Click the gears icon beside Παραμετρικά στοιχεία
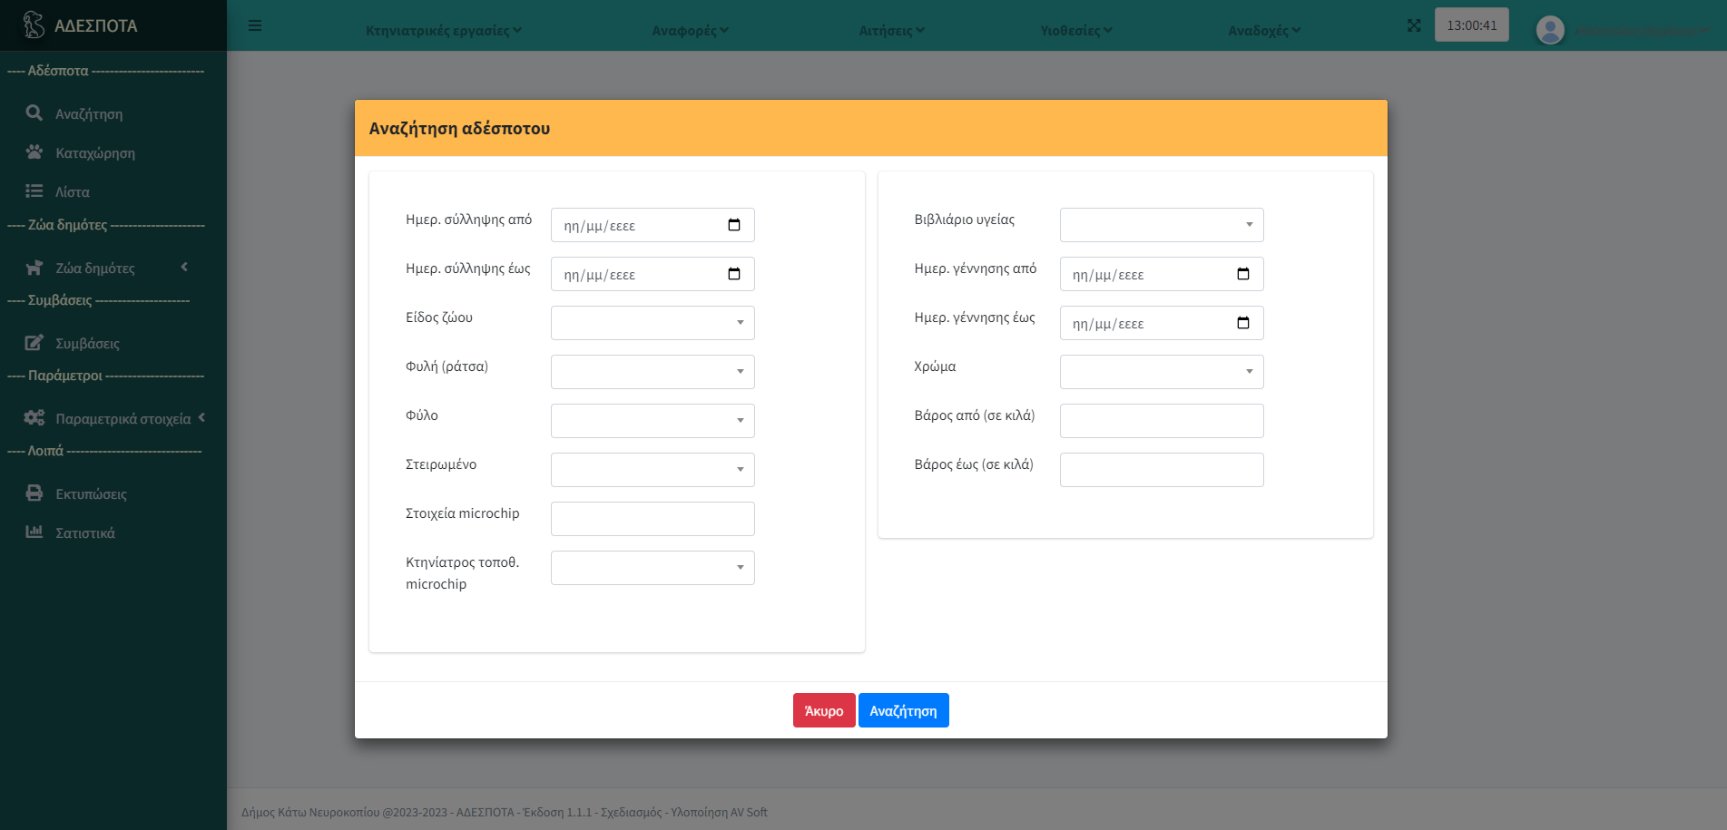This screenshot has height=830, width=1727. pyautogui.click(x=34, y=417)
